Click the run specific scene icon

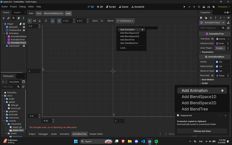(x=208, y=7)
